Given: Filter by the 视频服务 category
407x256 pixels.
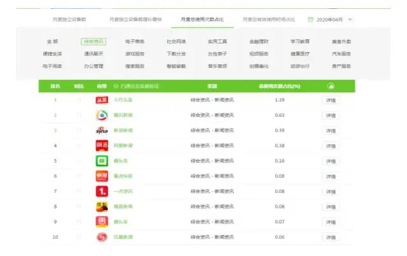Looking at the screenshot, I should click(x=259, y=54).
